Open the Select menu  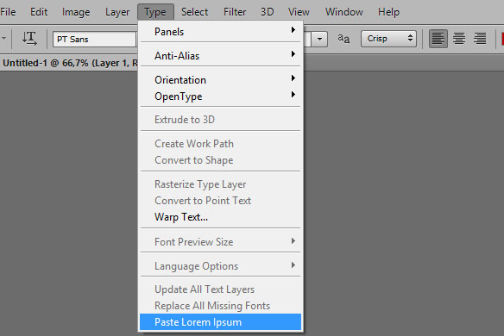pos(194,12)
